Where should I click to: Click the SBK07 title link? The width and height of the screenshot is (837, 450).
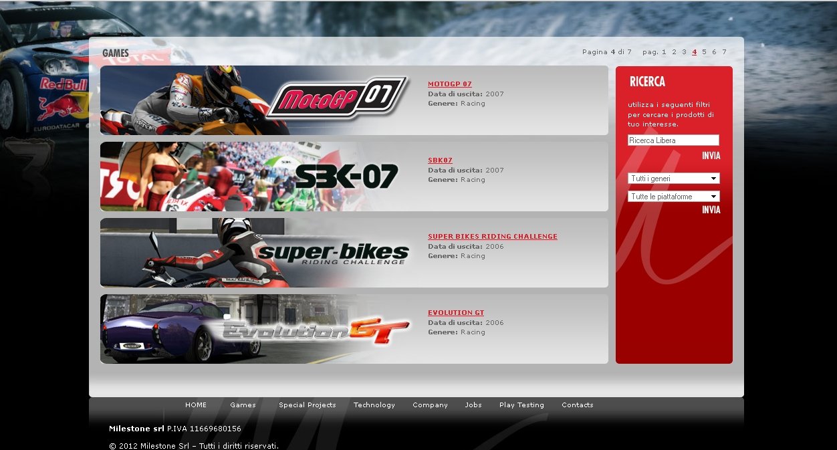(440, 160)
